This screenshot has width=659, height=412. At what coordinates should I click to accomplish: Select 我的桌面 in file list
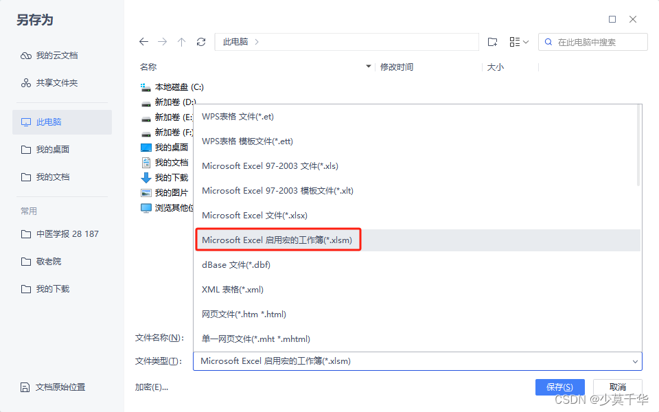(165, 148)
